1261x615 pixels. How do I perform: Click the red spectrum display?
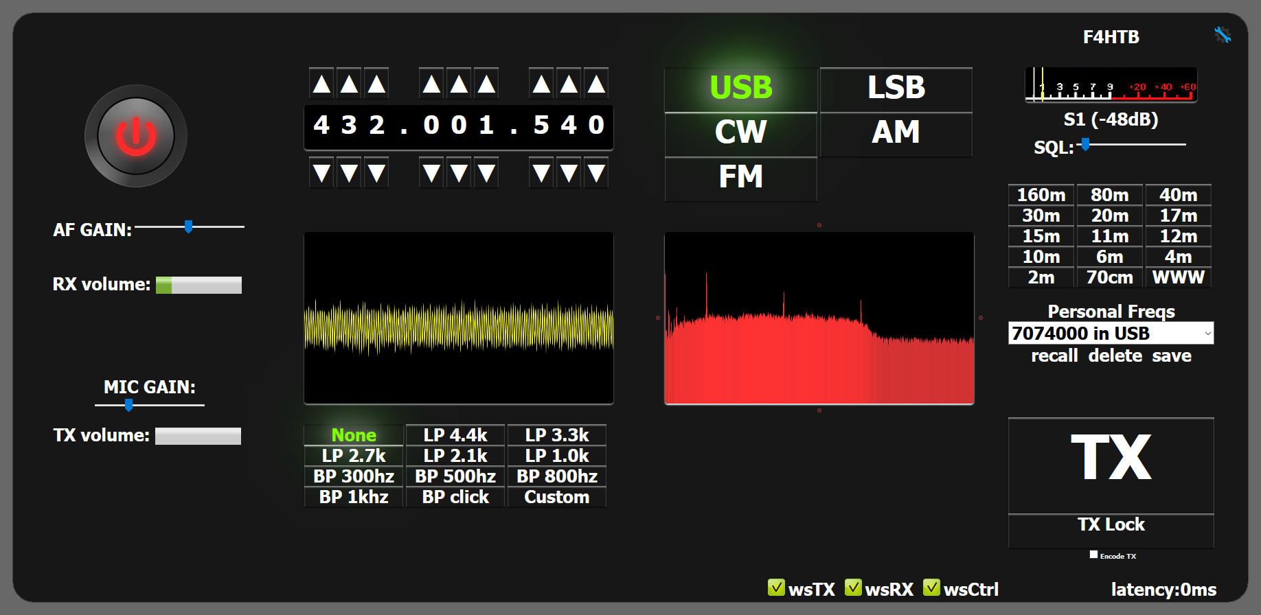(x=819, y=318)
